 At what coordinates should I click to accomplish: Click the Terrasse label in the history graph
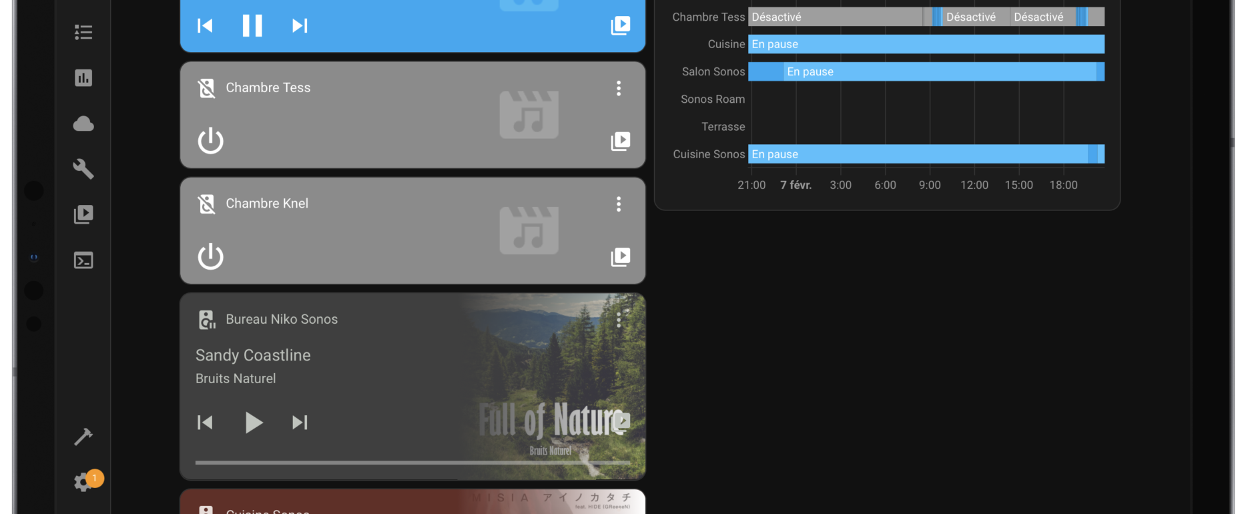click(x=723, y=127)
